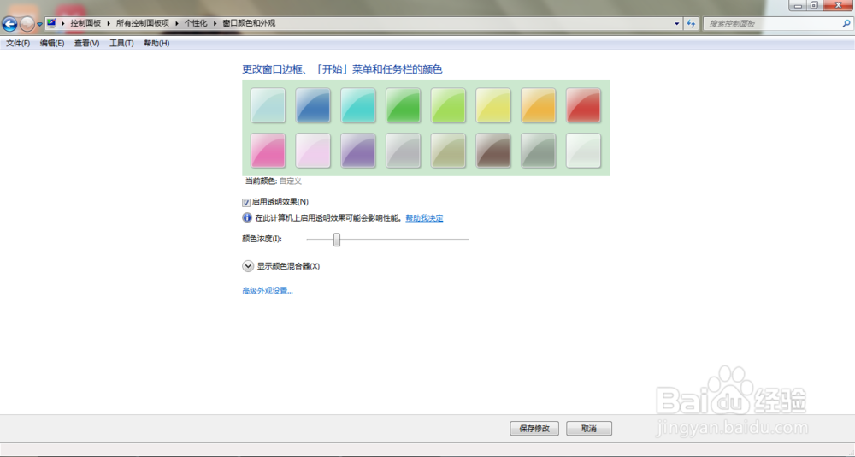Expand arrow after 所有控制面板项 breadcrumb

pyautogui.click(x=177, y=23)
